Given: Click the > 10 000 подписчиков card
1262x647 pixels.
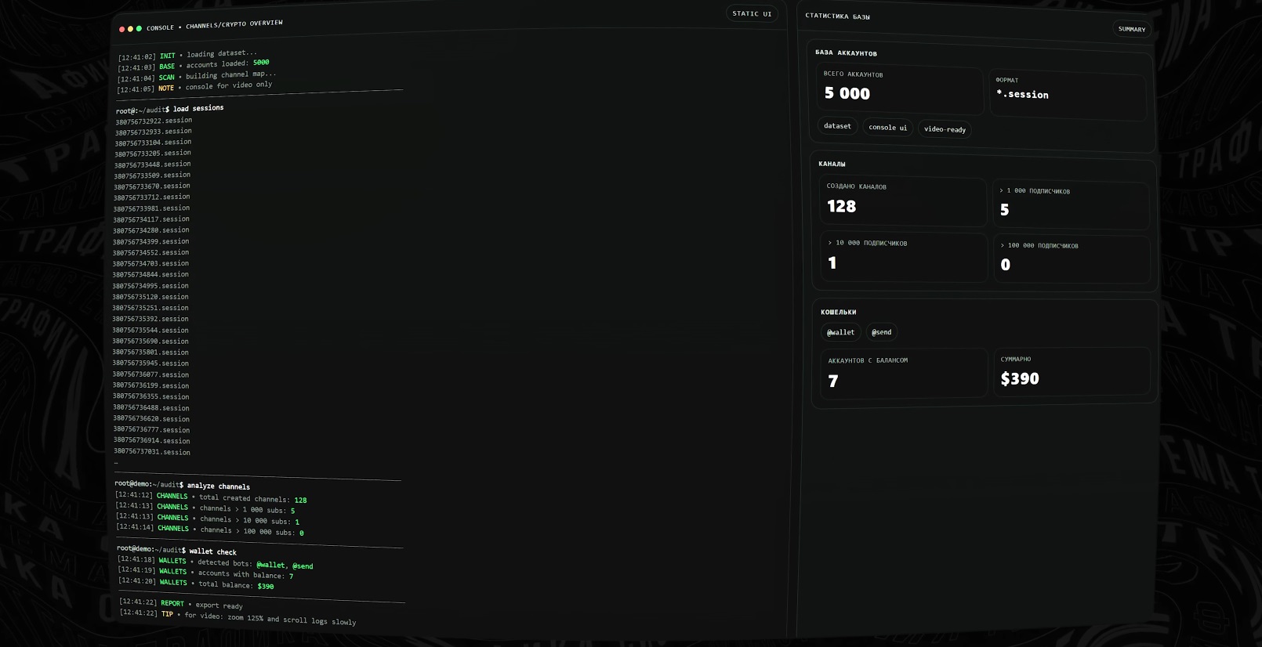Looking at the screenshot, I should coord(904,256).
